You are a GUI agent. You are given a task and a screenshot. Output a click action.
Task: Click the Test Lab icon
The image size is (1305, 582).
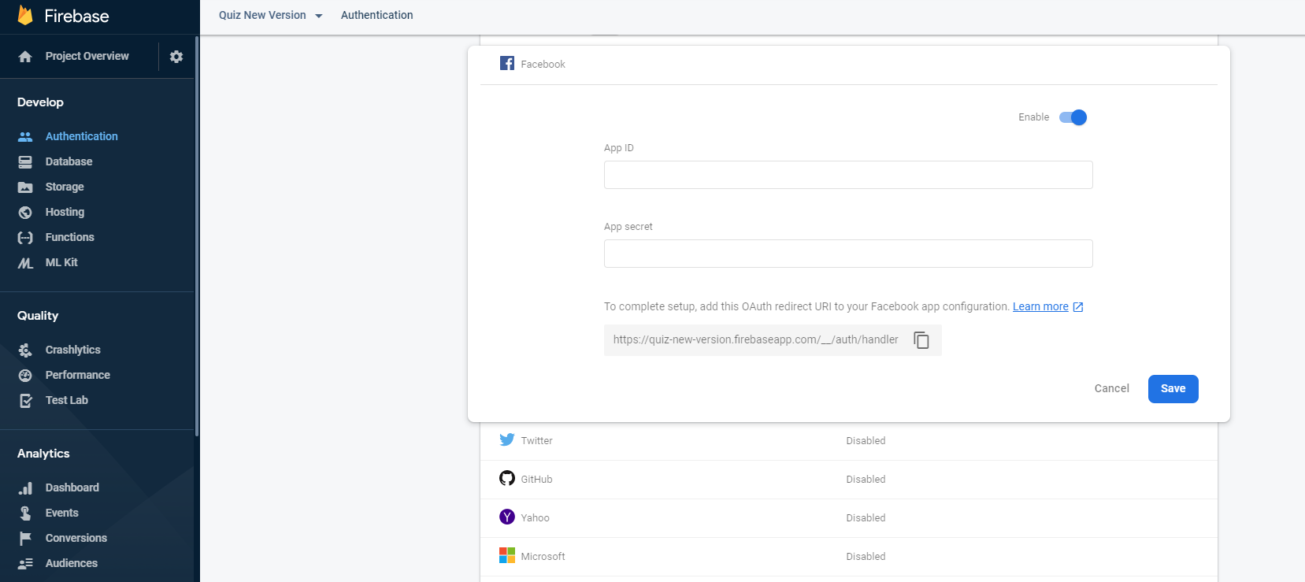[25, 400]
